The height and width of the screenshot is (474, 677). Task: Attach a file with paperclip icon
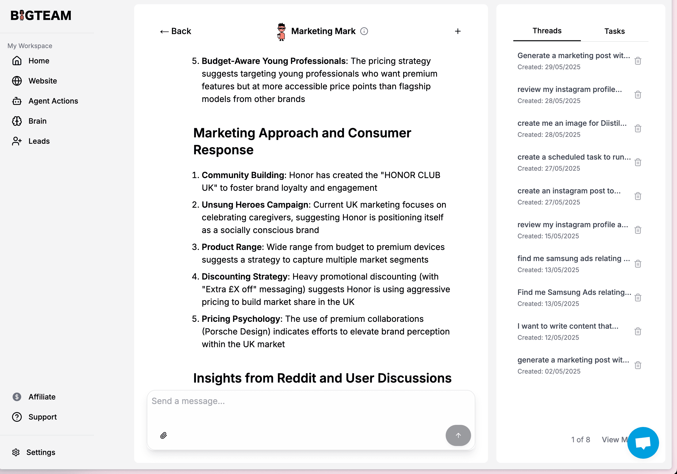pos(164,435)
